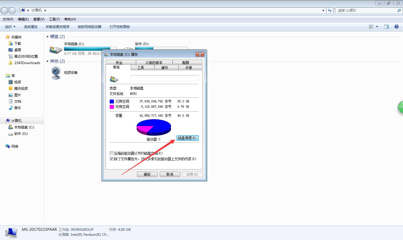The width and height of the screenshot is (403, 240).
Task: Click the magenta free space swatch (可用空间)
Action: coord(112,107)
